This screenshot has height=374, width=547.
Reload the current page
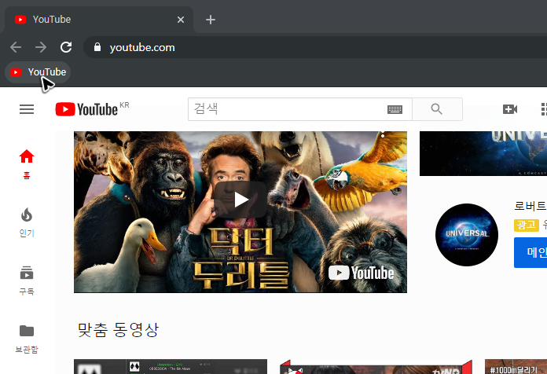coord(66,47)
